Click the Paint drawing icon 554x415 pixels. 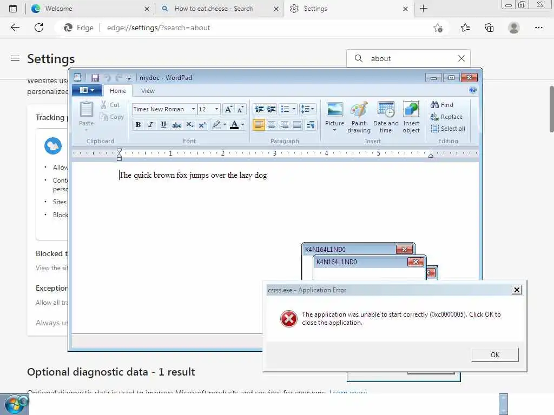pyautogui.click(x=359, y=117)
